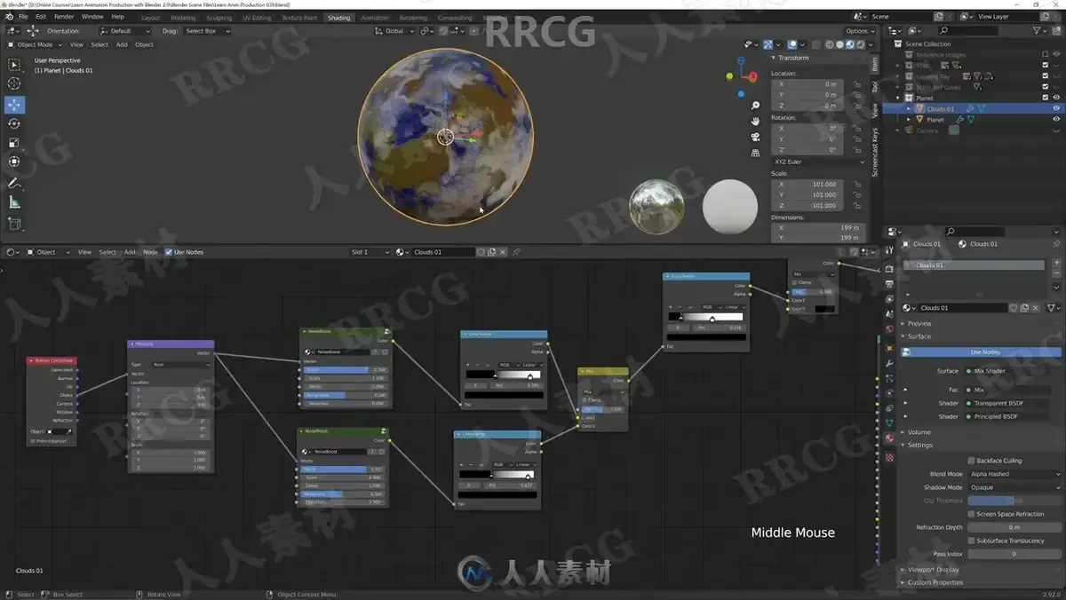Toggle Clamp checkbox on the Mix node
Image resolution: width=1066 pixels, height=600 pixels.
click(585, 400)
